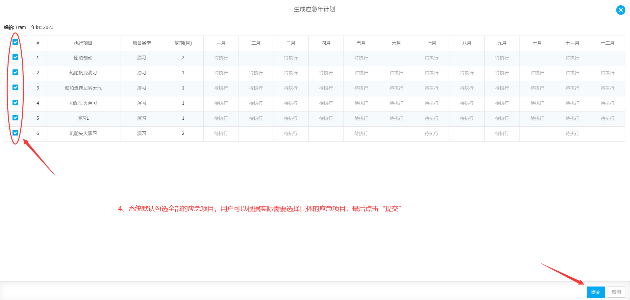Select the 船舶失火演习 project name cell

coord(83,103)
